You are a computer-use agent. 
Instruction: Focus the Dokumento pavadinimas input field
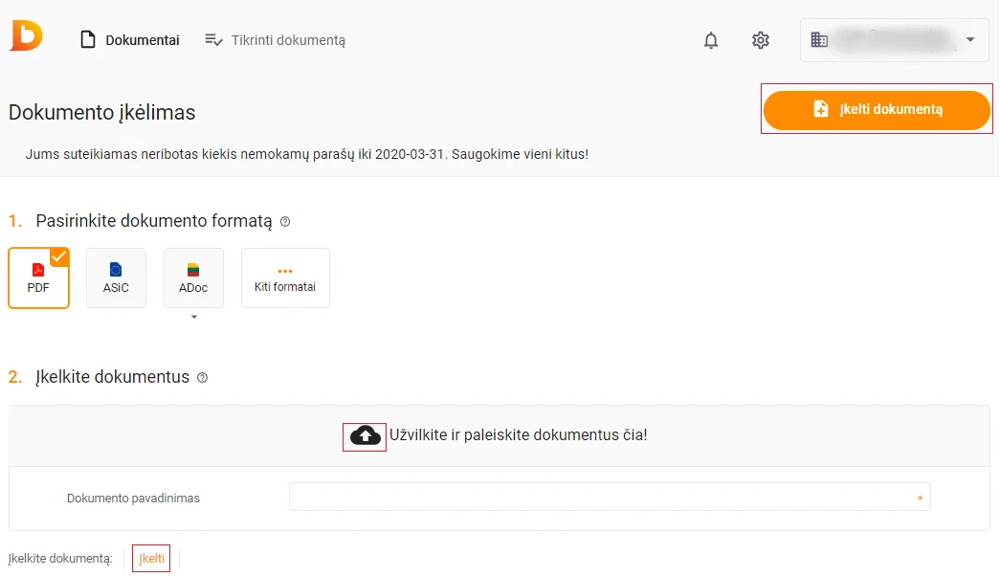(610, 498)
